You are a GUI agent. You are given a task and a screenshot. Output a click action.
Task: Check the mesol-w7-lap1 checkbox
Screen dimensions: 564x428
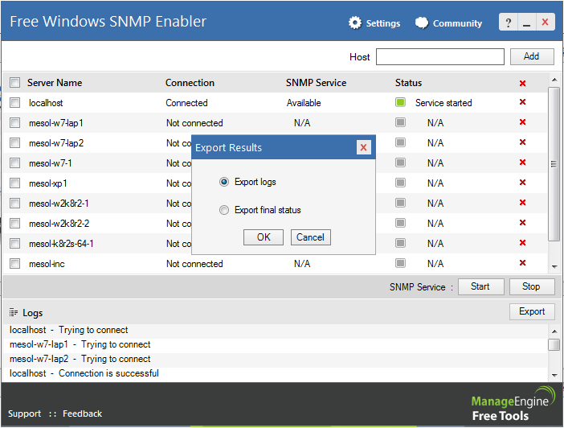point(14,123)
